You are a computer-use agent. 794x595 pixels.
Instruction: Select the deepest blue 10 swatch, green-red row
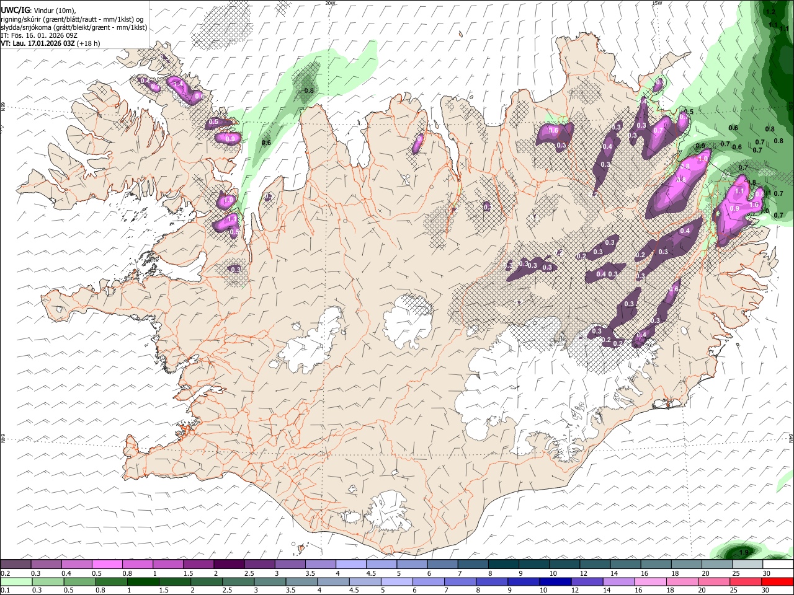556,581
